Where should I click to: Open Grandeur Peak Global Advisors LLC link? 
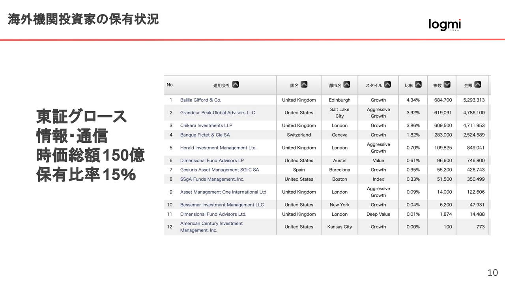(x=218, y=113)
